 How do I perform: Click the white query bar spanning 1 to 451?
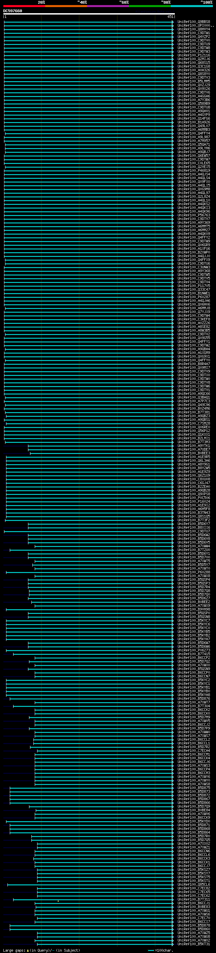tap(89, 14)
